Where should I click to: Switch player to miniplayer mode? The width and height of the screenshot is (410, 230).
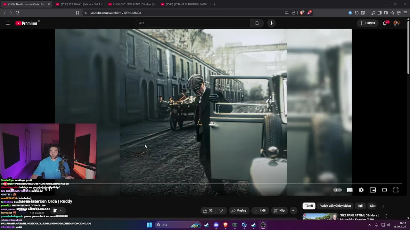(373, 190)
